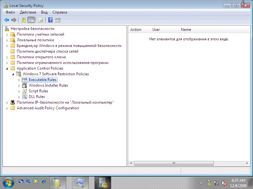This screenshot has height=189, width=253.
Task: Click the horizontal scrollbar thumb
Action: [x=174, y=163]
